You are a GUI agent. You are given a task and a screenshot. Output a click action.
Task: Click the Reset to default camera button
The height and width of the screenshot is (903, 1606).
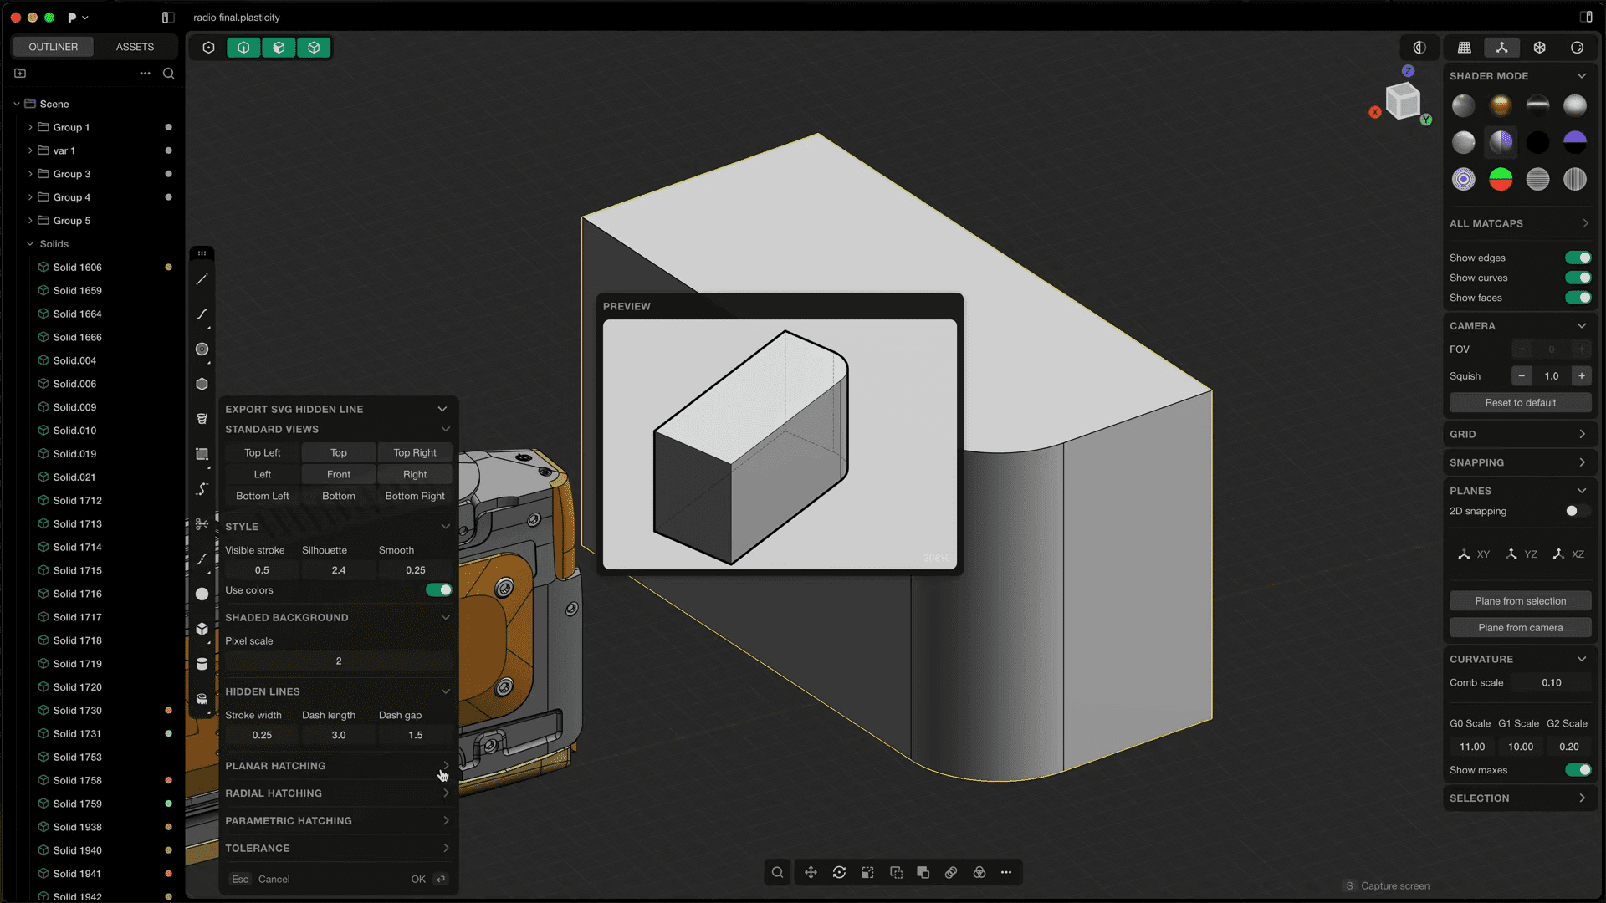[1520, 402]
